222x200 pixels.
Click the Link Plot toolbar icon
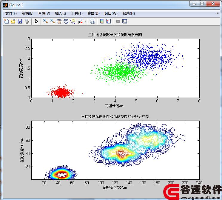point(92,21)
